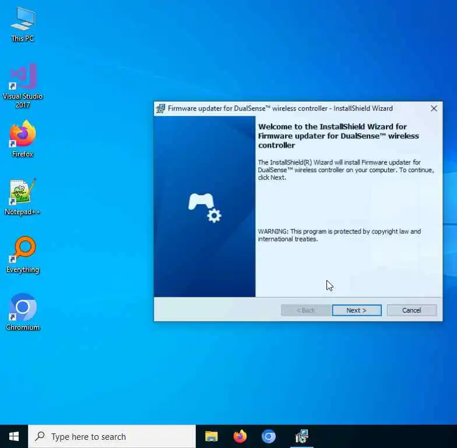
Task: Open Chromium from the taskbar
Action: click(x=268, y=436)
